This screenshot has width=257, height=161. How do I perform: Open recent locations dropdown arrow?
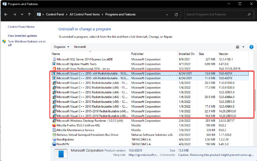point(22,14)
